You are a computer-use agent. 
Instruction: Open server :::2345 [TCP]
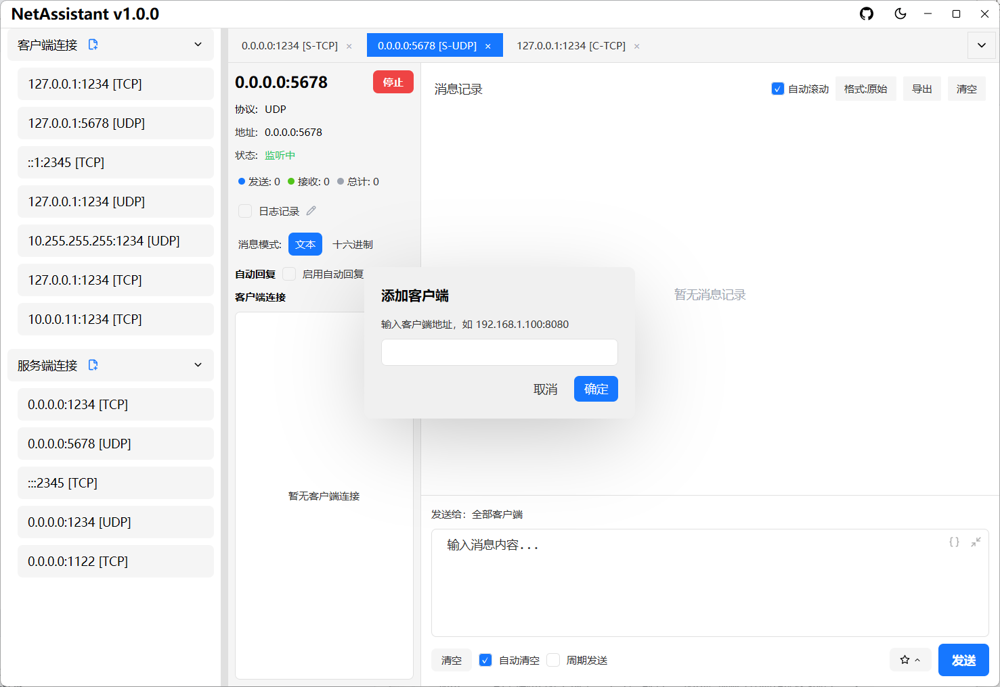[116, 483]
